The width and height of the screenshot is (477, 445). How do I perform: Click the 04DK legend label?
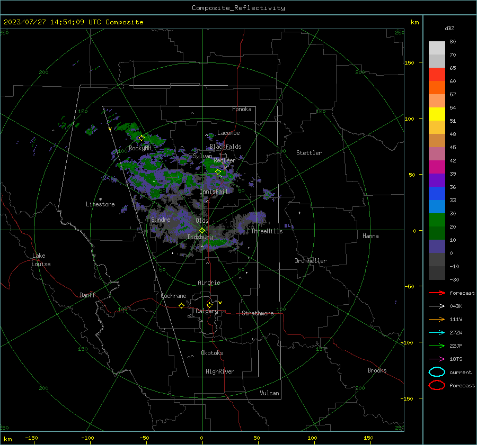[x=456, y=306]
